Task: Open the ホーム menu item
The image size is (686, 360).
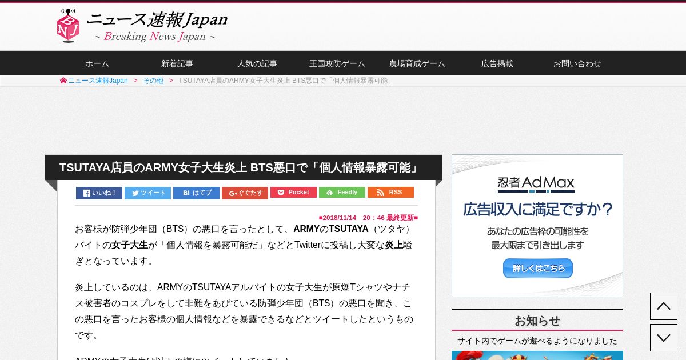Action: tap(97, 63)
